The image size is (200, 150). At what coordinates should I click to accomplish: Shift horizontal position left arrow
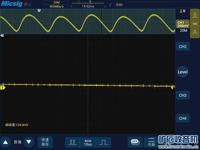tap(70, 6)
